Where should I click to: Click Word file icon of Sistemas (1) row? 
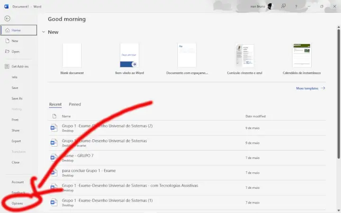tap(54, 203)
